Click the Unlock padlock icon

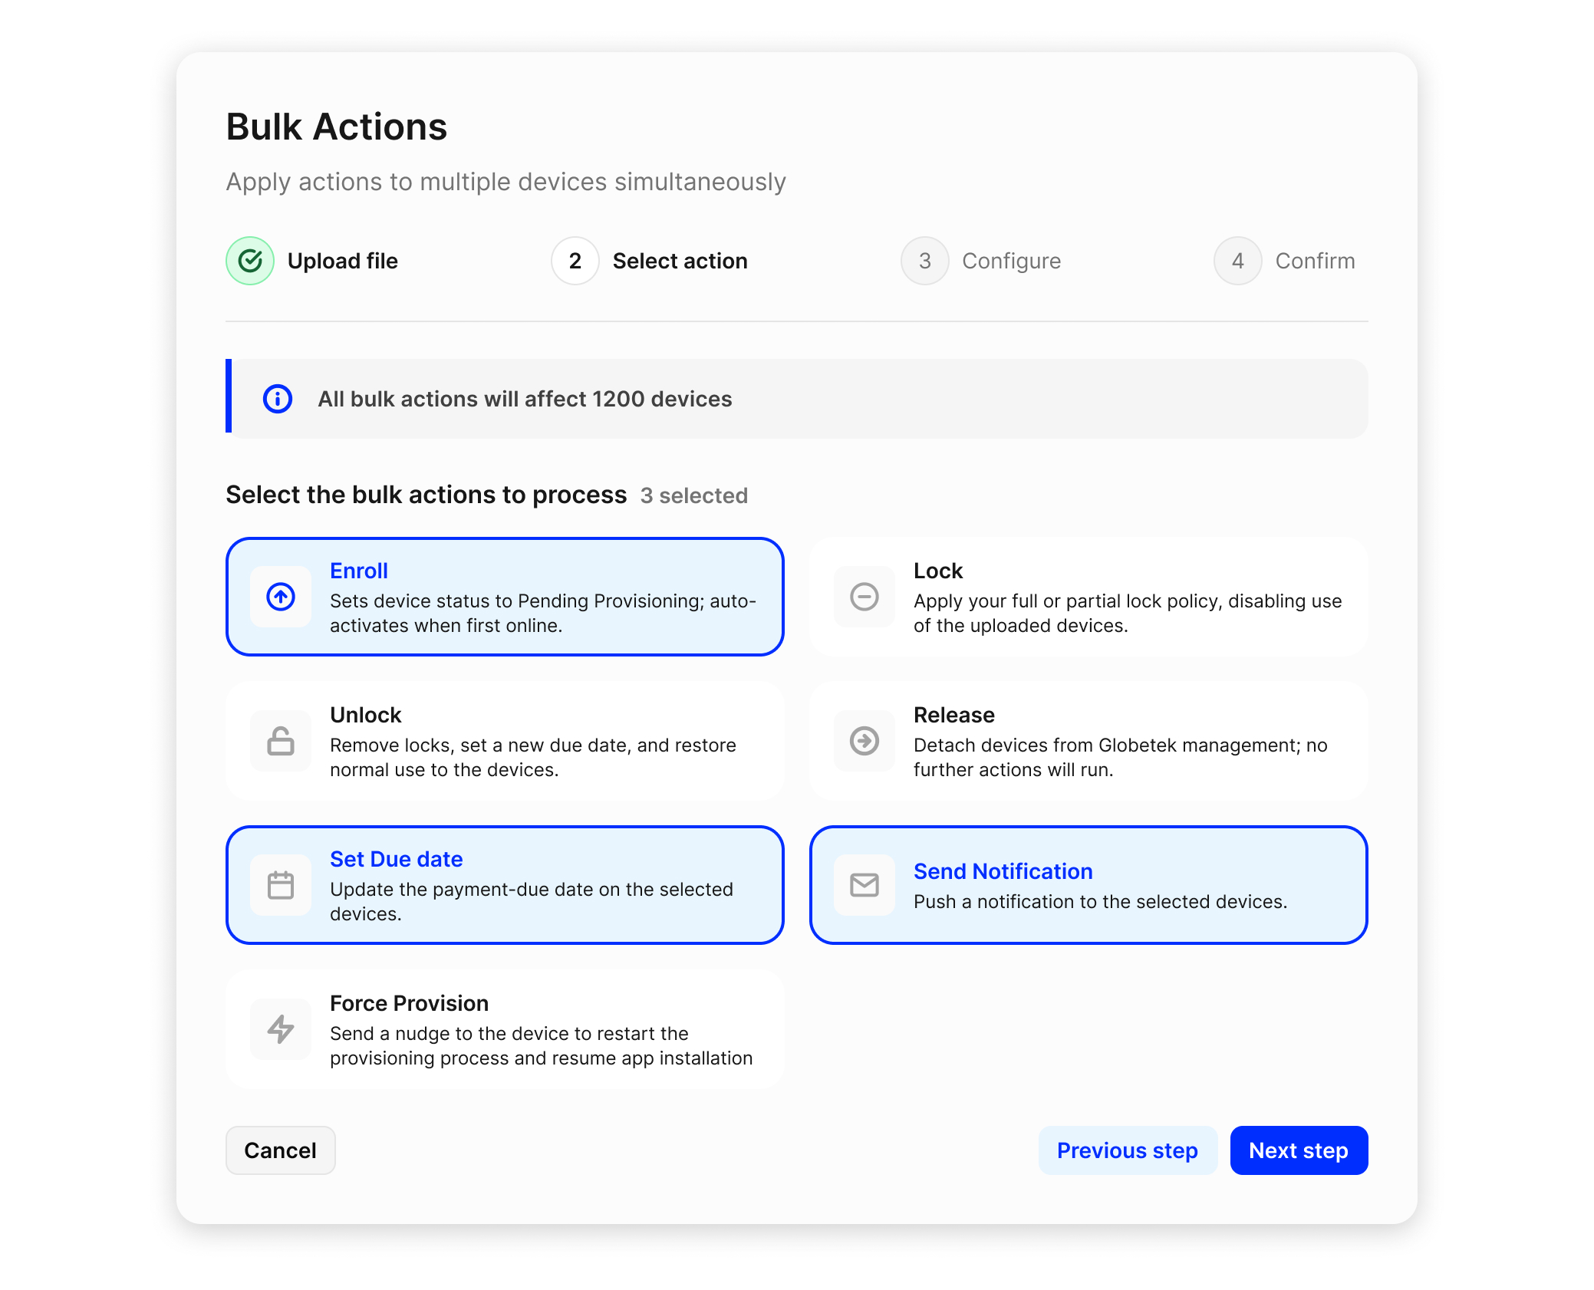click(281, 741)
